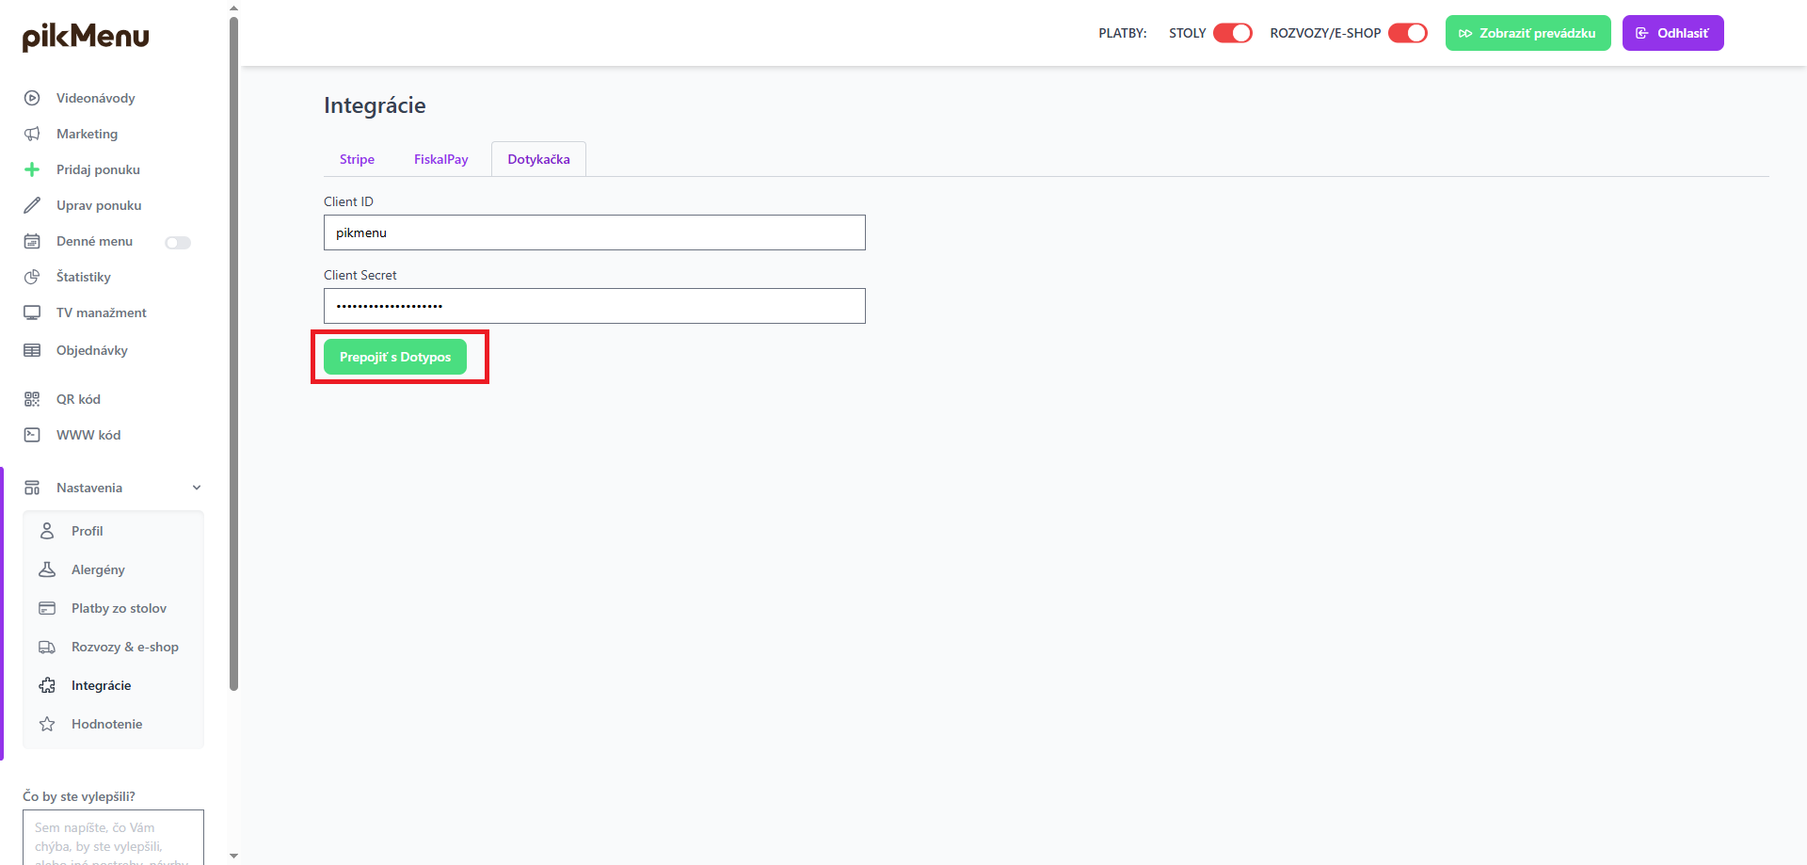Click the Odhlásiť logout button
This screenshot has height=865, width=1807.
coord(1672,33)
